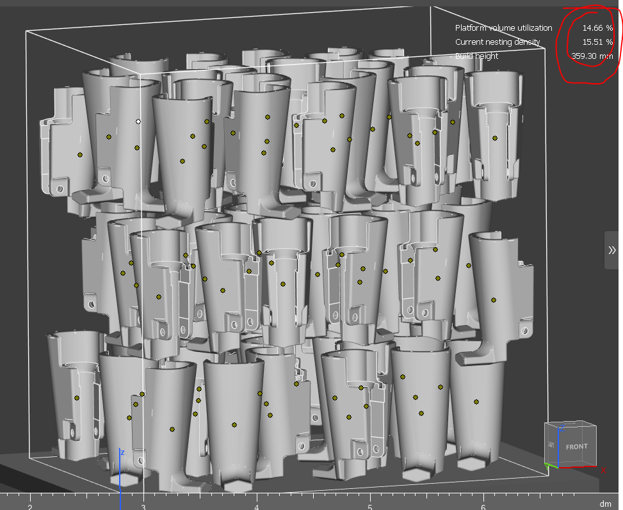Click the LEFT face of the view cube

[x=551, y=445]
